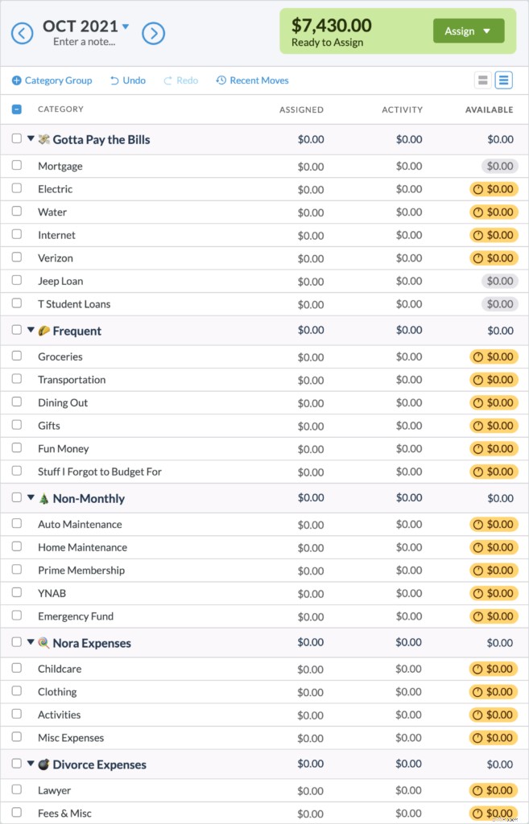Switch to expanded list view icon
Image resolution: width=529 pixels, height=824 pixels.
click(503, 80)
